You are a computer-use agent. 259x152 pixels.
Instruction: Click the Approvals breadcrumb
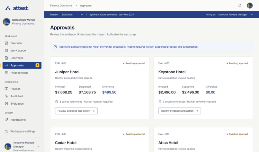pos(86,5)
